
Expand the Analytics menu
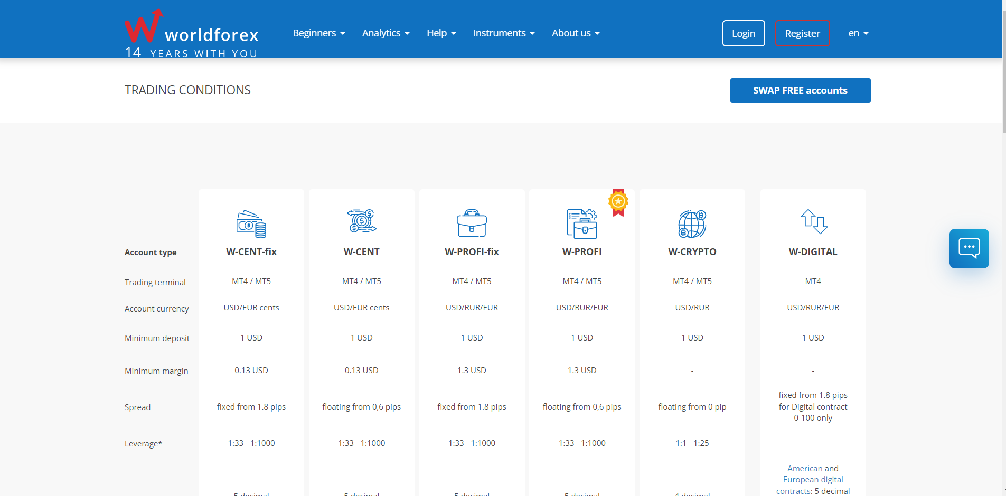[x=386, y=33]
